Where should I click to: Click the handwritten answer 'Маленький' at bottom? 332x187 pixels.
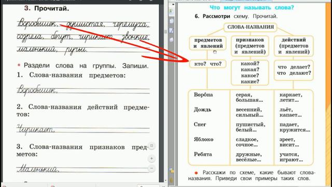click(38, 169)
